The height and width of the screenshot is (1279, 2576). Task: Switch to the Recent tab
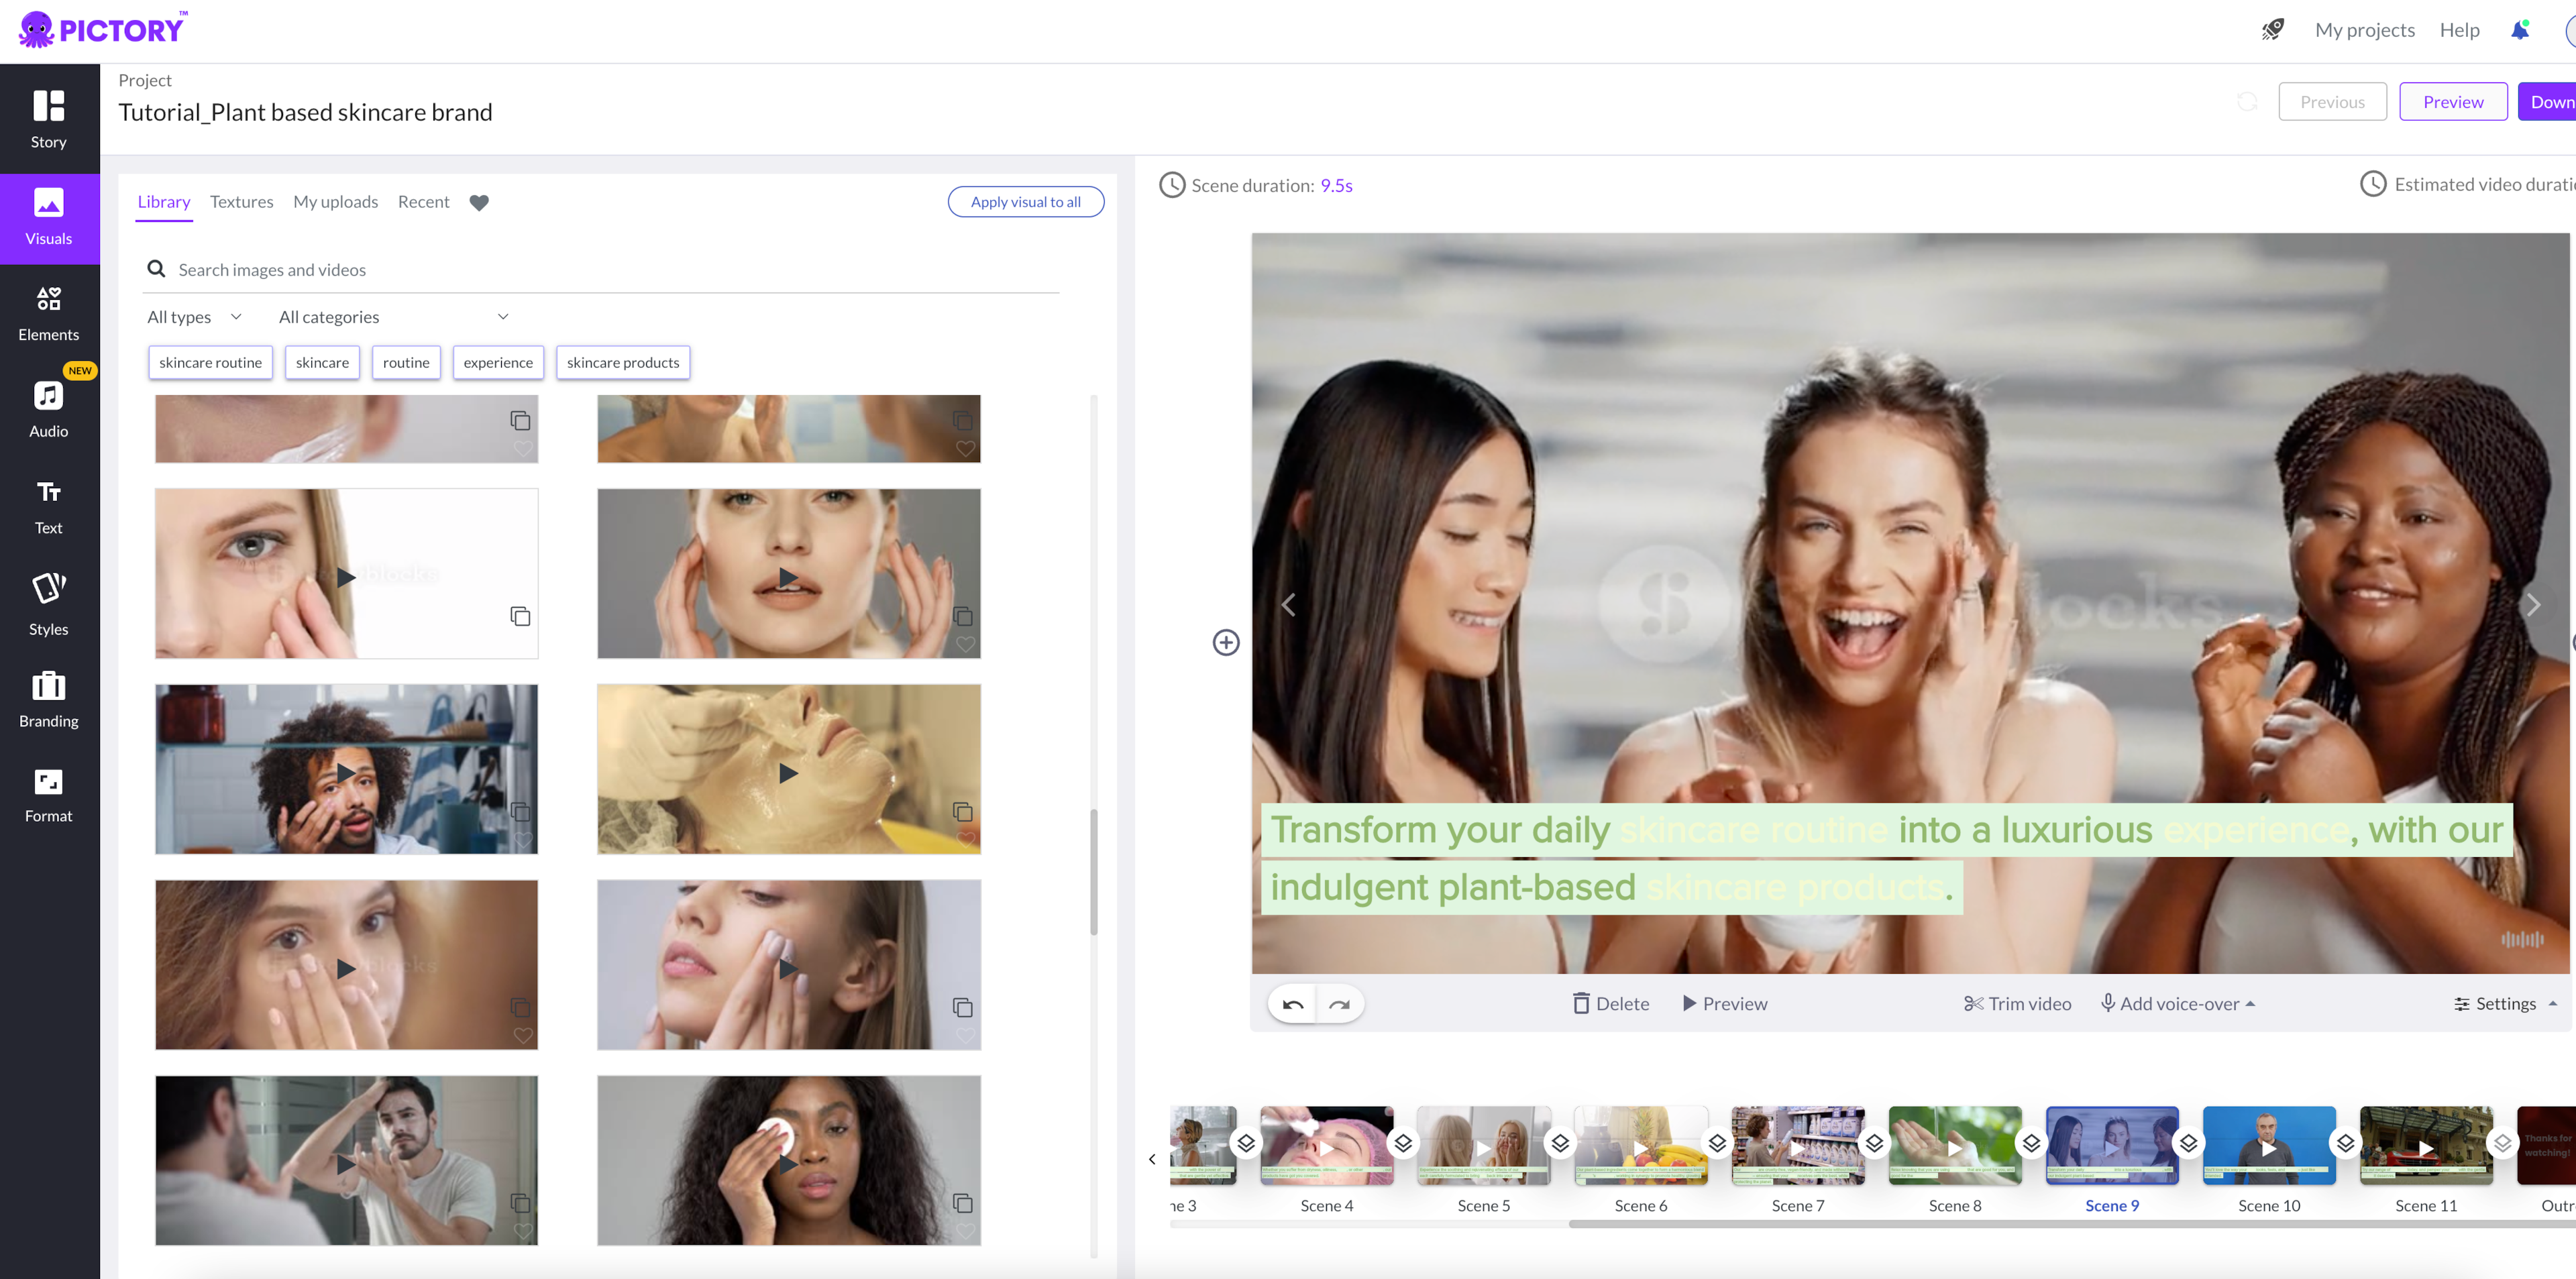coord(423,202)
